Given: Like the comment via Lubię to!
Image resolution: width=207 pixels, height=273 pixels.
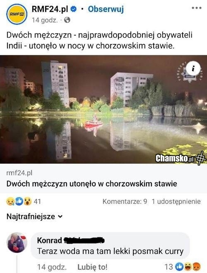Looking at the screenshot, I should 92,267.
